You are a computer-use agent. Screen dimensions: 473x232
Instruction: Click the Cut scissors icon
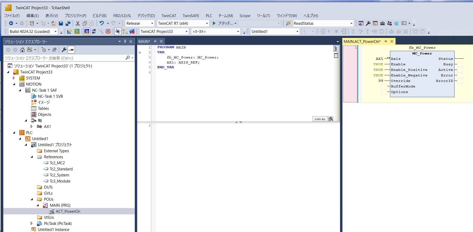(78, 23)
